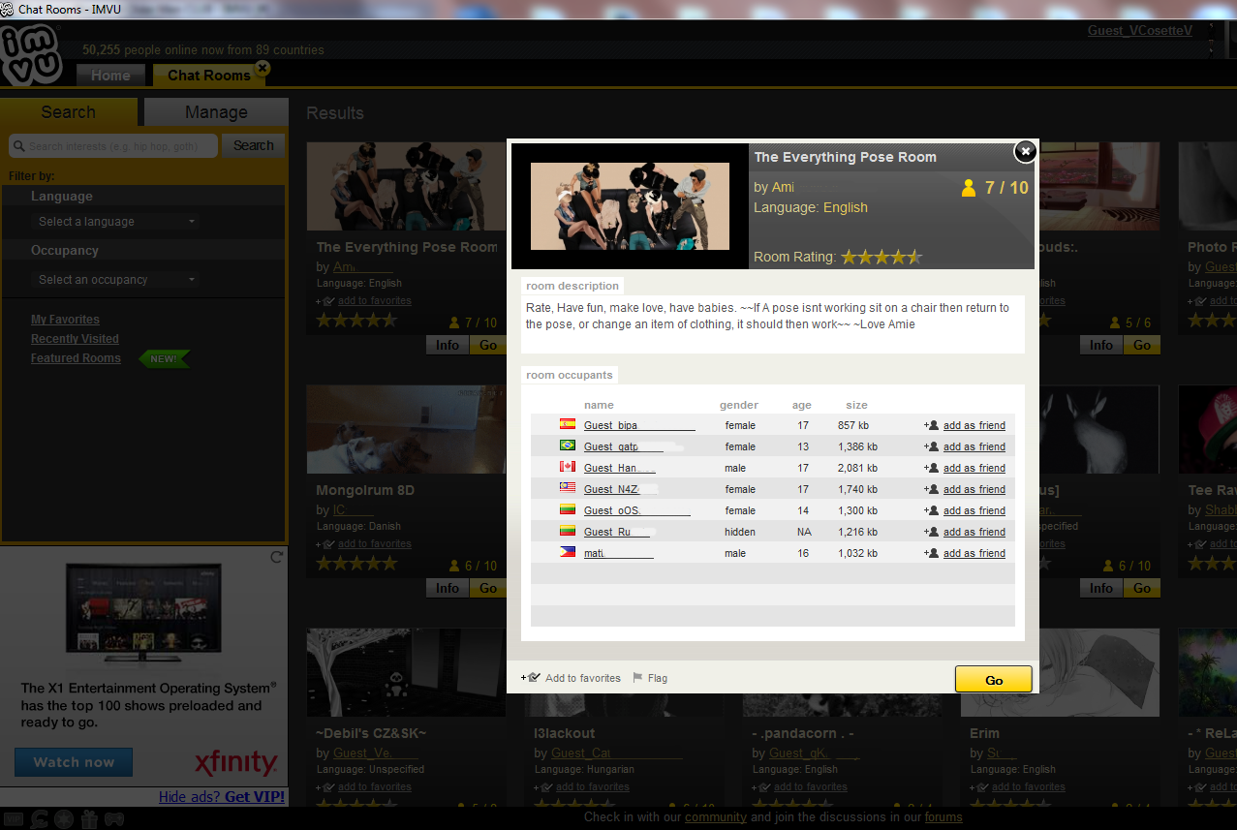
Task: Flag this room
Action: (x=658, y=678)
